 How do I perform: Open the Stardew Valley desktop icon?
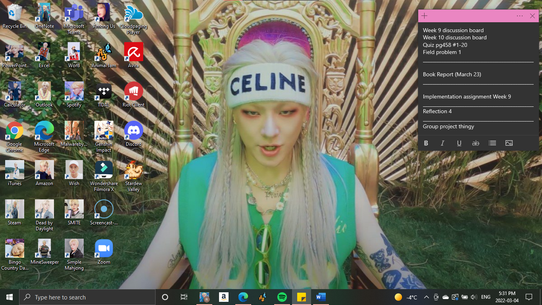[x=134, y=176]
